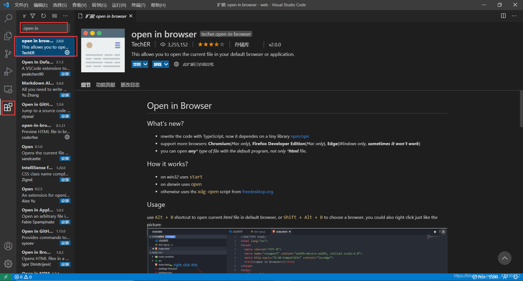The height and width of the screenshot is (281, 523).
Task: Open the 终端(T) menu
Action: [x=138, y=5]
